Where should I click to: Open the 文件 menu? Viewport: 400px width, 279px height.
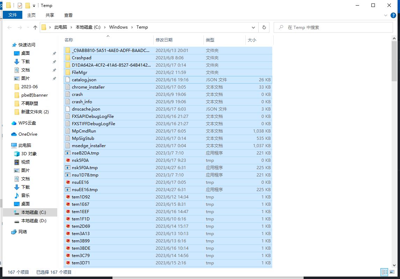(x=13, y=15)
